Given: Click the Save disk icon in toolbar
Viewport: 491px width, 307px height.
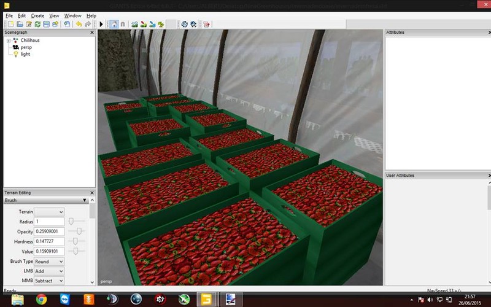Looking at the screenshot, I should point(46,24).
